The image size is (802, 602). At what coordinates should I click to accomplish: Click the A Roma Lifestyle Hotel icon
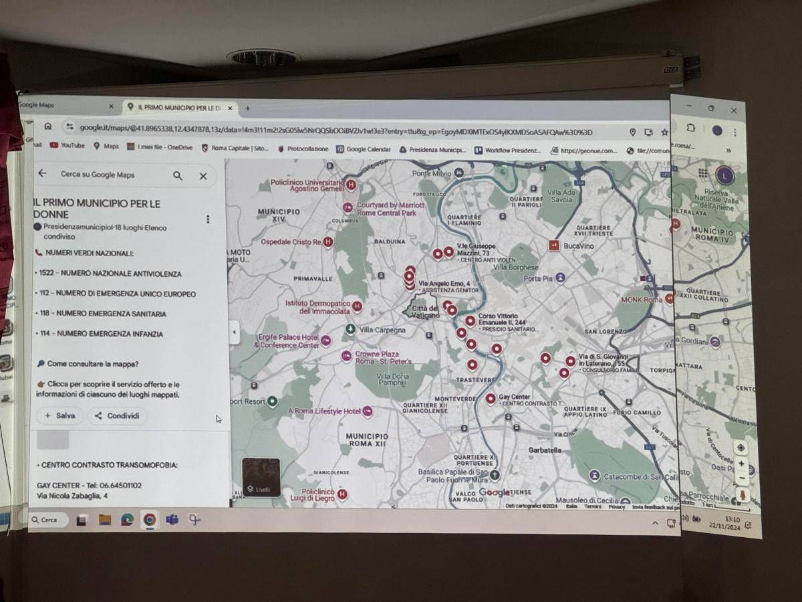(367, 411)
